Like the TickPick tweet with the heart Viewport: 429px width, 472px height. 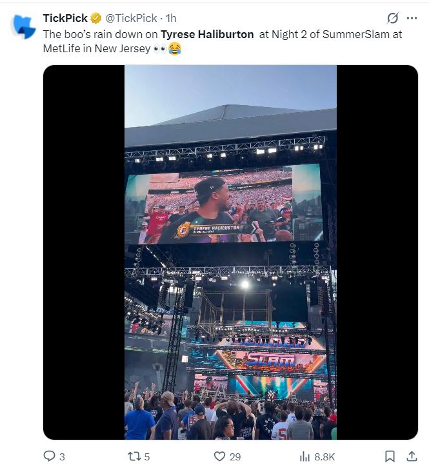pyautogui.click(x=219, y=457)
